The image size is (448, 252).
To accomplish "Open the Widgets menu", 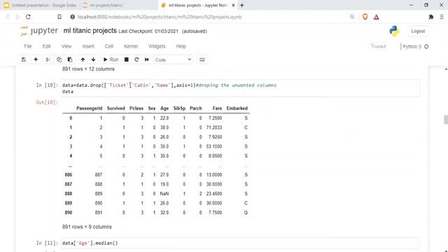I will pyautogui.click(x=157, y=46).
